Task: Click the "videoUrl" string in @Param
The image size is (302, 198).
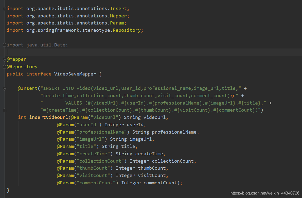Action: pyautogui.click(x=104, y=117)
